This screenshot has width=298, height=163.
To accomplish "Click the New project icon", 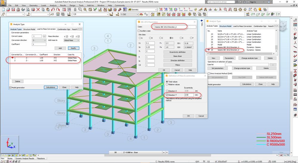I will coord(3,10).
